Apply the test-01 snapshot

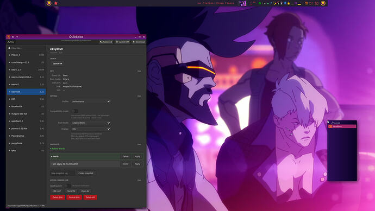coord(137,157)
